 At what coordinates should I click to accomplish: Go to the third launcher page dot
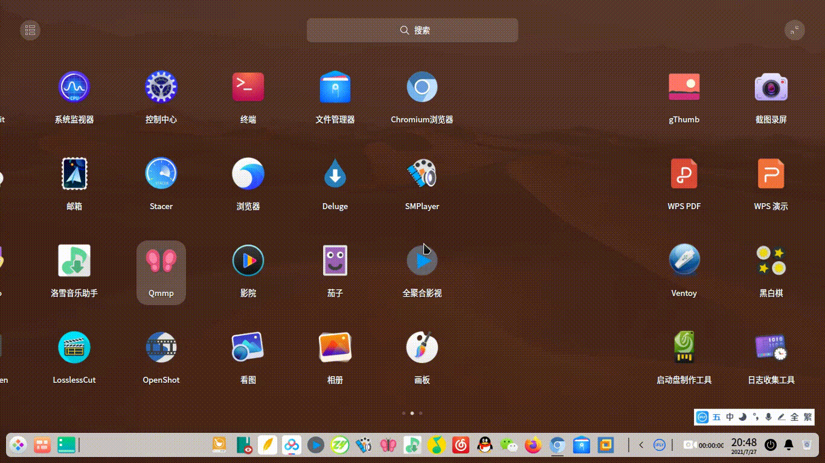point(421,414)
